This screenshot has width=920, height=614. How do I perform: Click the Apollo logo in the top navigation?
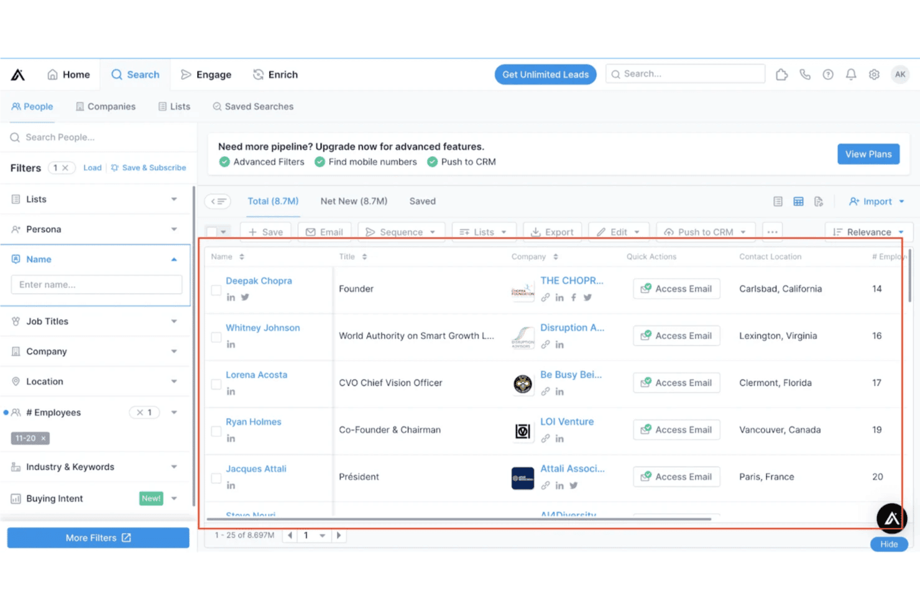[18, 75]
